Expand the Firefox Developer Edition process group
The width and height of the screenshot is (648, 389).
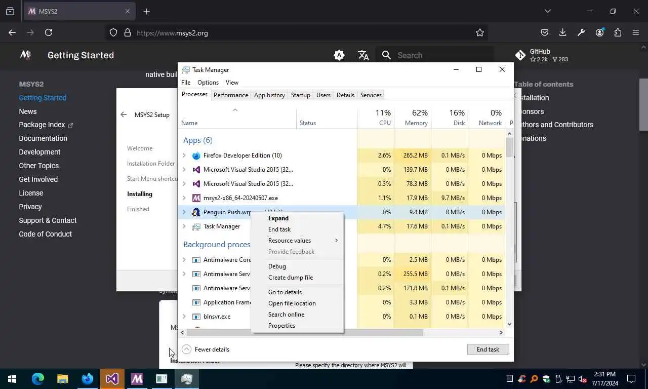pos(184,155)
